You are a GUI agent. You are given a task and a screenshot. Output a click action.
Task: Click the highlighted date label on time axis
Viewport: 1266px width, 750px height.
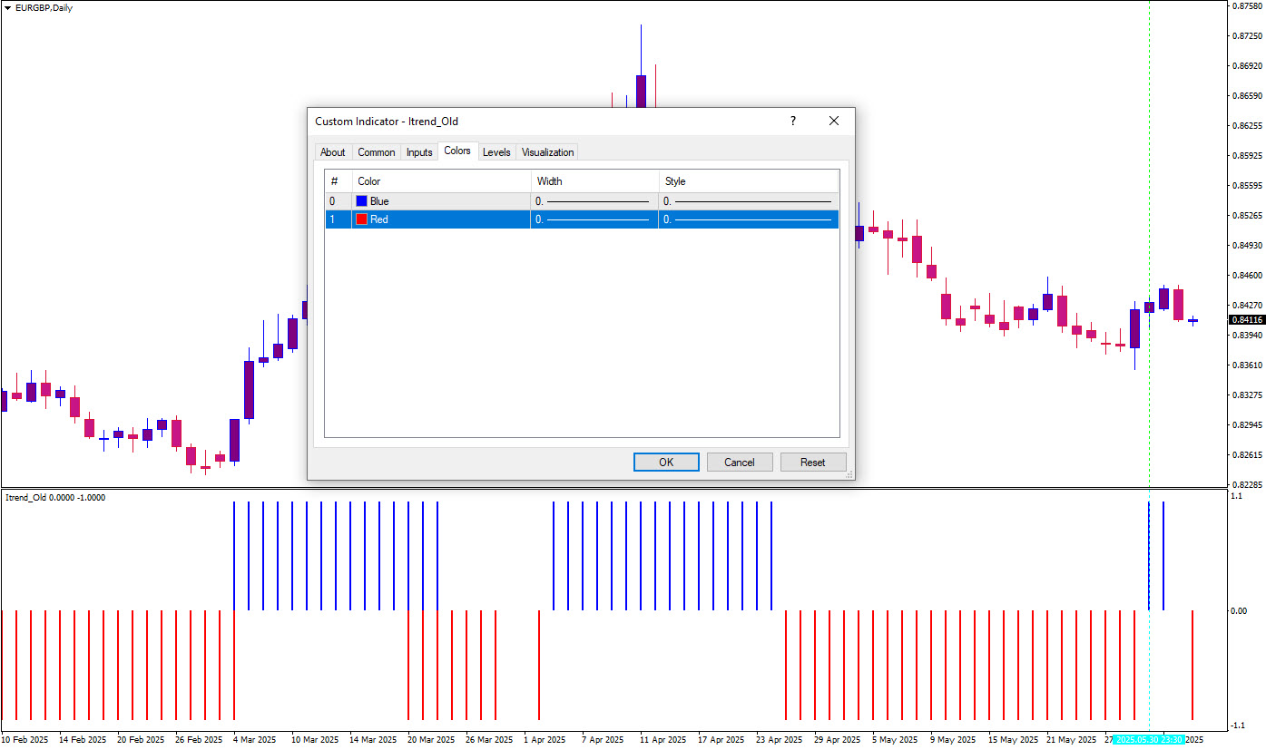click(x=1148, y=740)
